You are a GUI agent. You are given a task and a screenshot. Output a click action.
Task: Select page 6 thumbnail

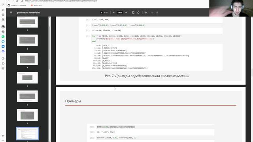point(27,96)
